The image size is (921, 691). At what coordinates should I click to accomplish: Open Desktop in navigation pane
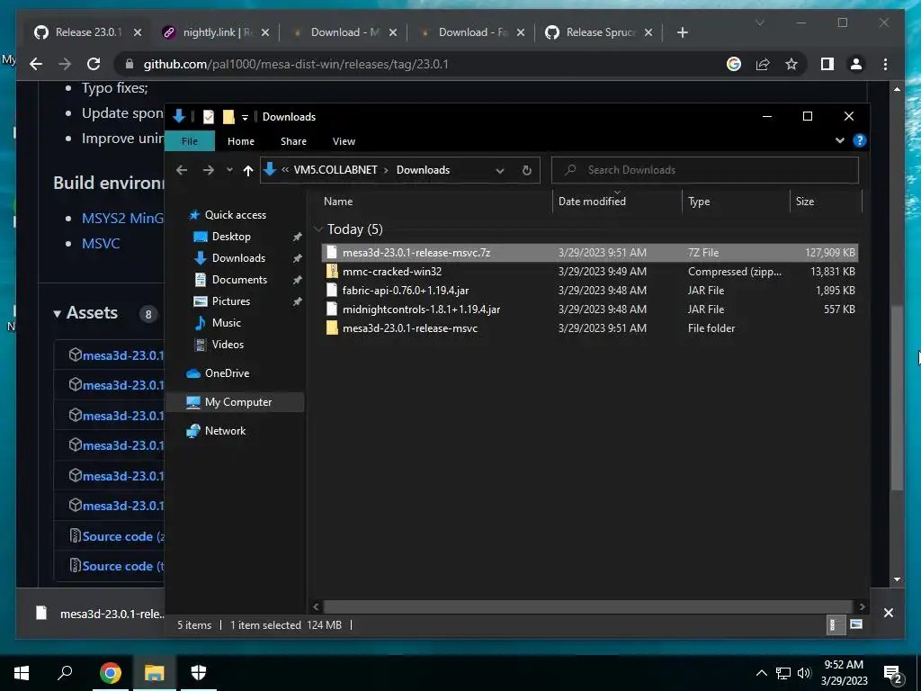[x=231, y=237]
